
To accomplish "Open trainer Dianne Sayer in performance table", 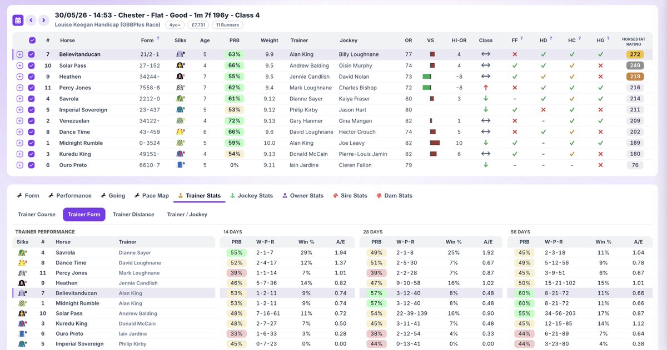I will tap(136, 253).
